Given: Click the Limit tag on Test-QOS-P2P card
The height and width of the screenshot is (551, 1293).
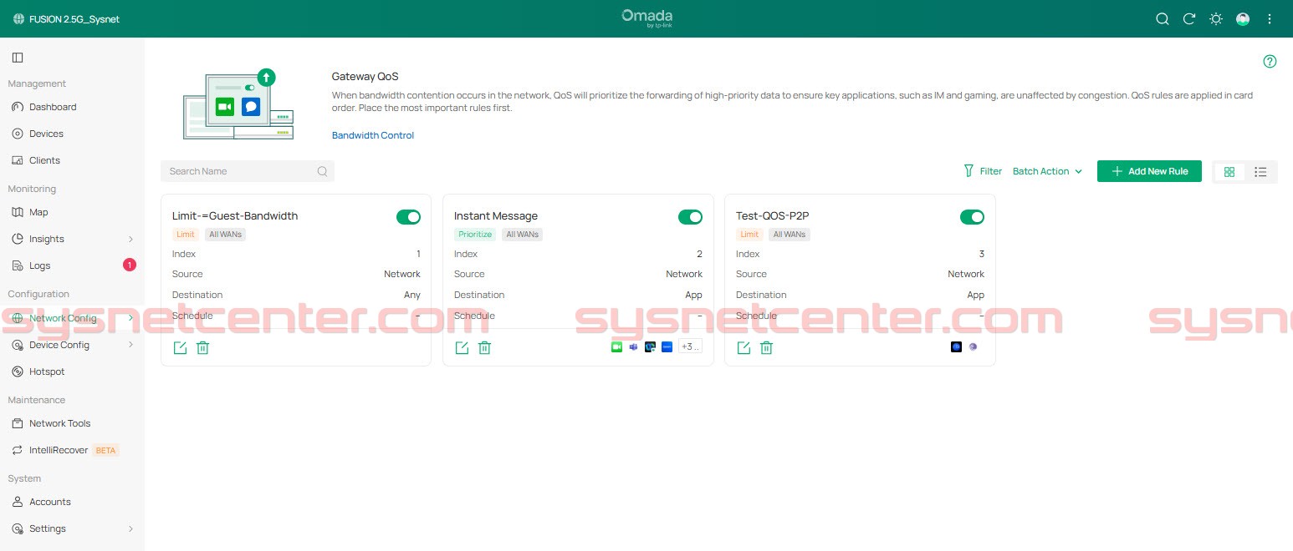Looking at the screenshot, I should (749, 235).
